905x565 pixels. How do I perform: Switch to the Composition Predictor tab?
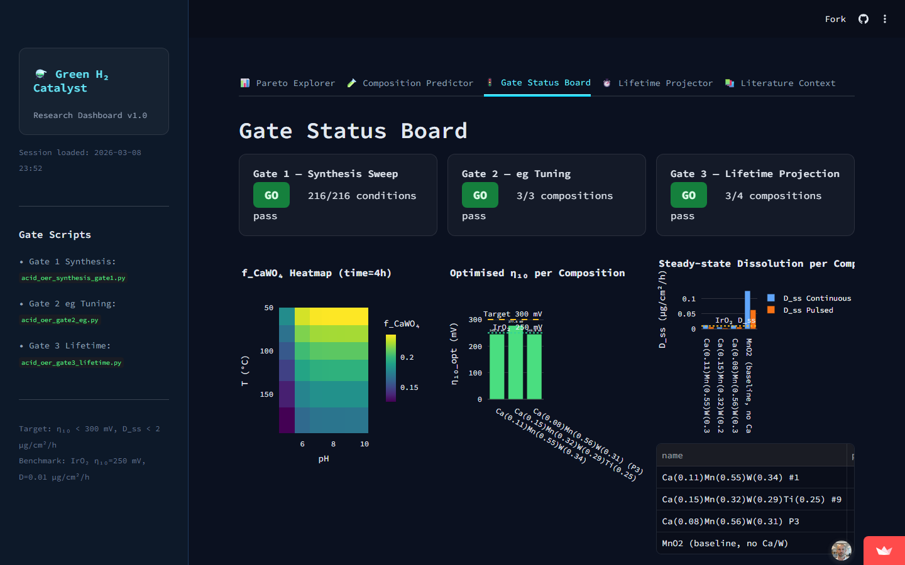pyautogui.click(x=410, y=83)
